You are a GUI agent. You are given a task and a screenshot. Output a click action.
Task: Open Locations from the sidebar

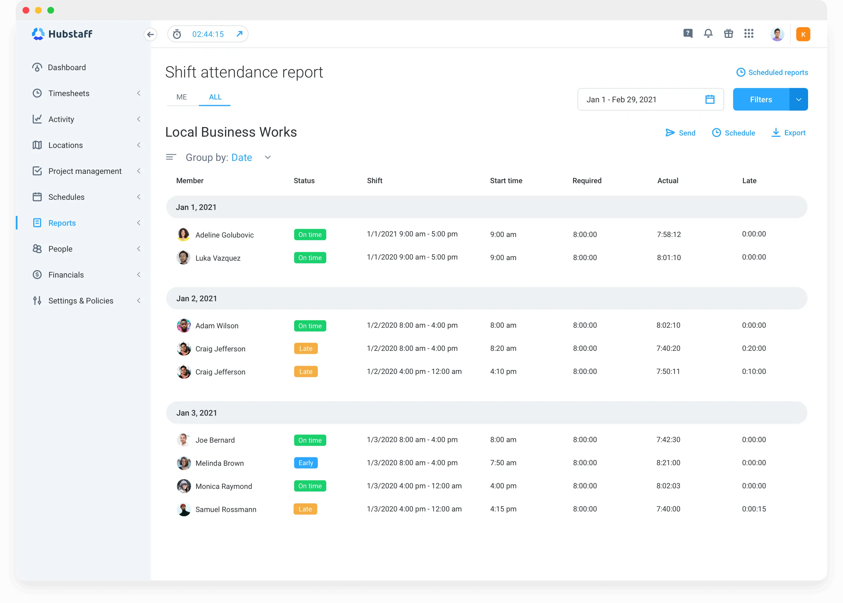[65, 145]
